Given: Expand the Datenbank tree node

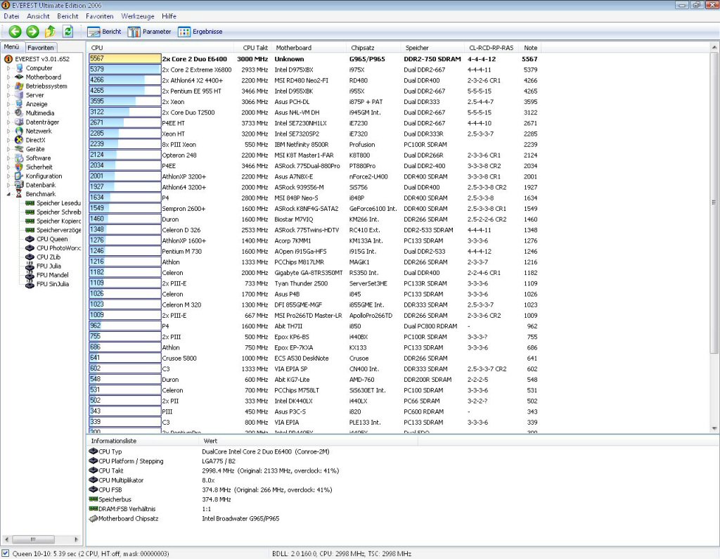Looking at the screenshot, I should [8, 185].
